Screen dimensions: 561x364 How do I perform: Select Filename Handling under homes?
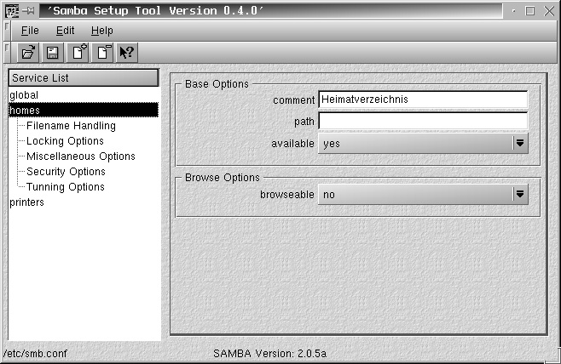tap(71, 126)
